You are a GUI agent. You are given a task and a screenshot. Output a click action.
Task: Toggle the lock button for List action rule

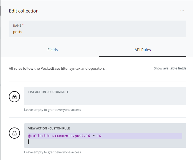pos(14,97)
